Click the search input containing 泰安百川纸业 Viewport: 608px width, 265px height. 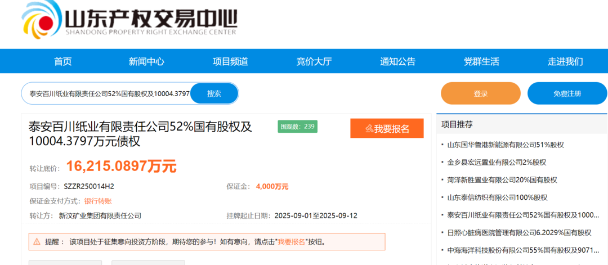tap(106, 93)
